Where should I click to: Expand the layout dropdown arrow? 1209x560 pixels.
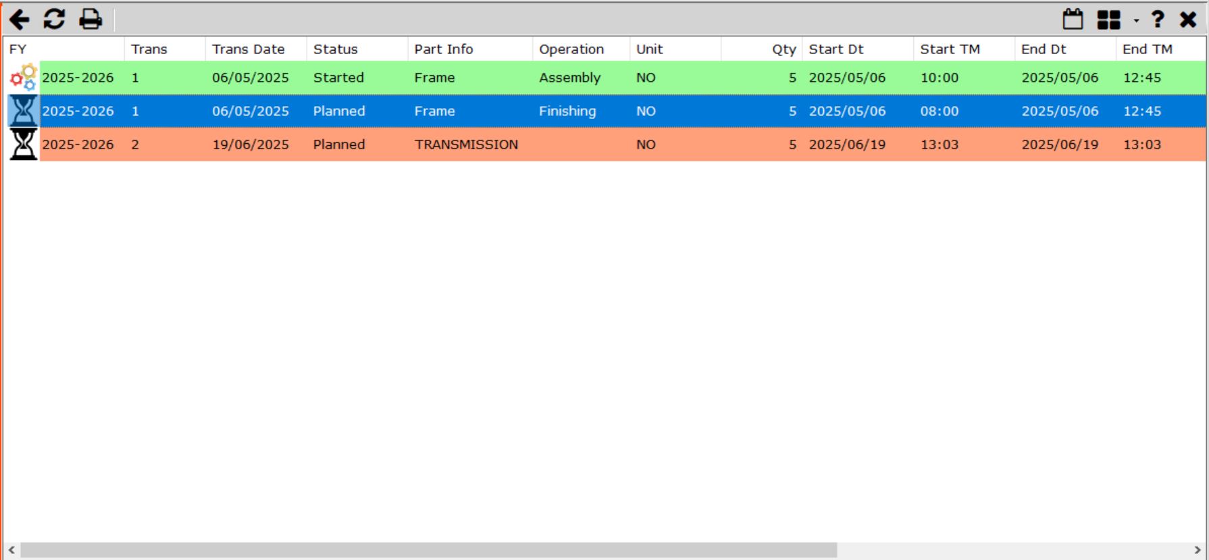1136,21
